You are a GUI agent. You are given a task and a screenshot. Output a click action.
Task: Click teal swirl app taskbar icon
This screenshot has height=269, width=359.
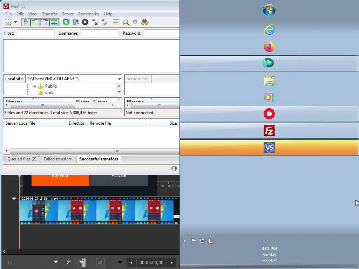point(268,63)
